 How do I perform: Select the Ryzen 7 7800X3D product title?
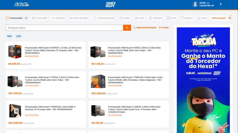pyautogui.click(x=135, y=80)
